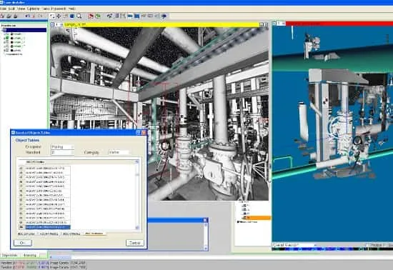The height and width of the screenshot is (270, 393).
Task: Select the first row in the Object Tables list
Action: click(44, 168)
